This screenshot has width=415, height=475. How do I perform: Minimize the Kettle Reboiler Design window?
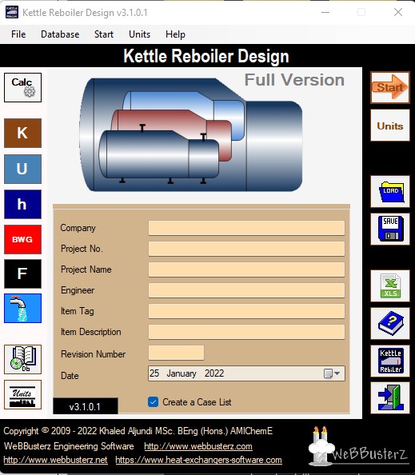325,13
